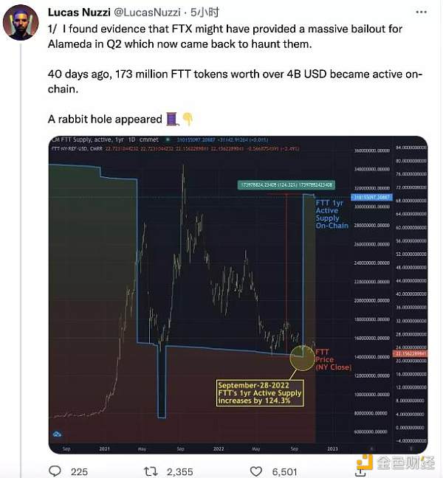Click the retweet icon
This screenshot has height=478, width=443.
[149, 471]
